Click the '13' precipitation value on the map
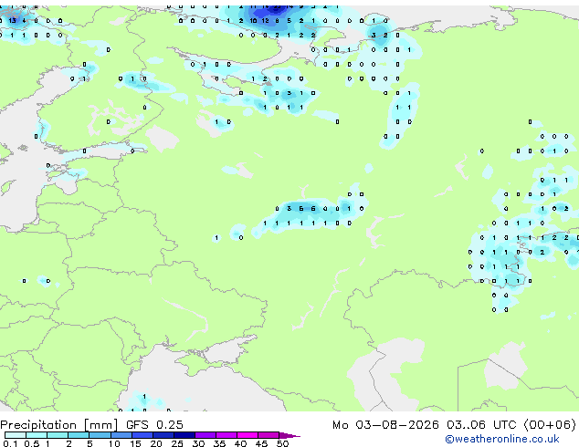 pyautogui.click(x=13, y=21)
